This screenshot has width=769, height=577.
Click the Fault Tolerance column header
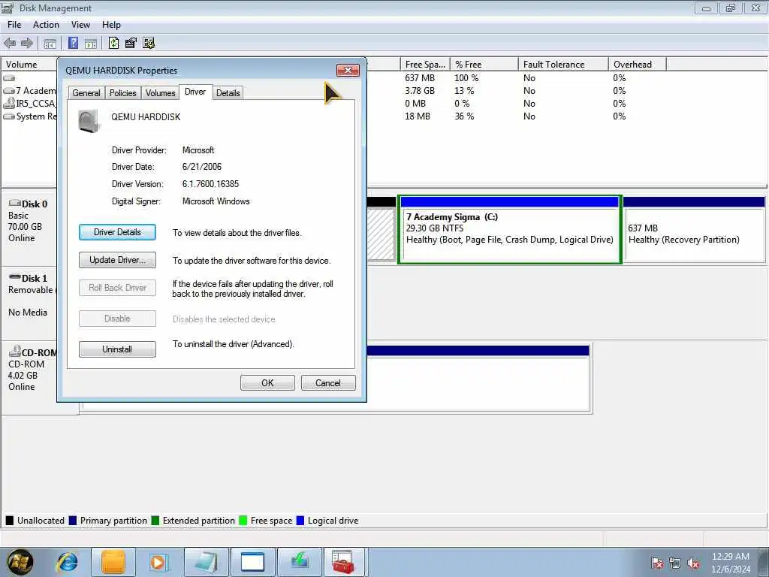(x=563, y=65)
